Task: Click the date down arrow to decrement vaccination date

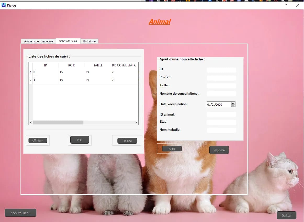Action: point(233,105)
